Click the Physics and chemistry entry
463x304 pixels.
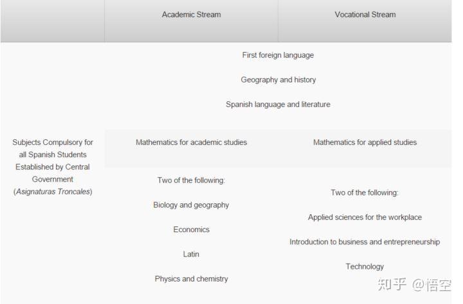(x=191, y=279)
